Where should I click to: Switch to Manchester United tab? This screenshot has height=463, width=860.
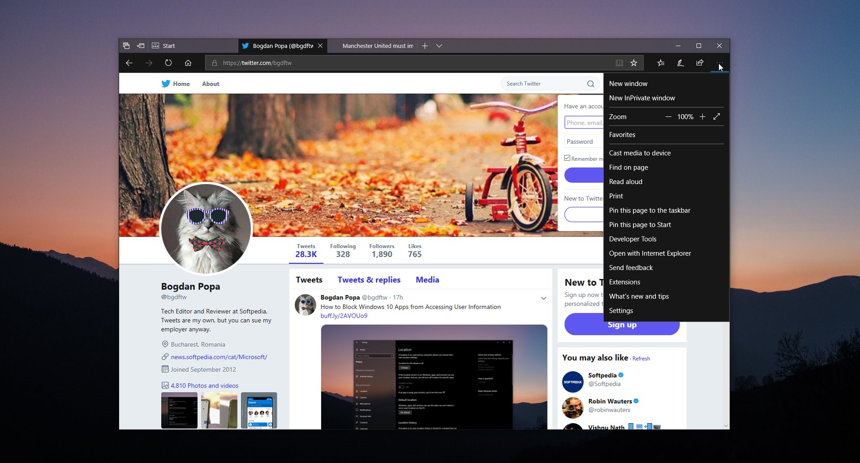point(373,46)
